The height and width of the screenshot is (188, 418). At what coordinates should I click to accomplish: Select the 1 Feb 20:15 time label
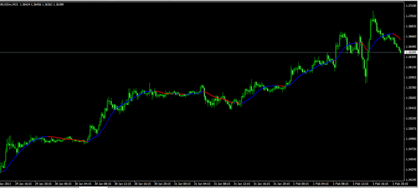click(x=400, y=184)
